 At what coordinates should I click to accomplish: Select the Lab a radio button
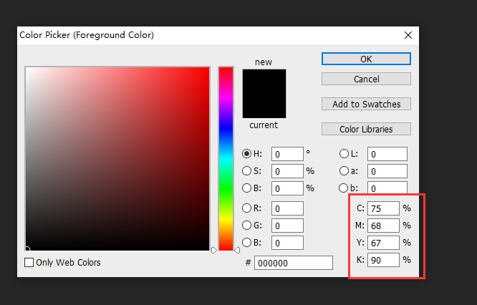[x=344, y=171]
